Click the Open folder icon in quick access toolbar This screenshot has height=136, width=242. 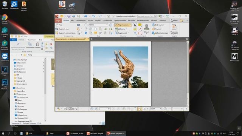point(62,16)
